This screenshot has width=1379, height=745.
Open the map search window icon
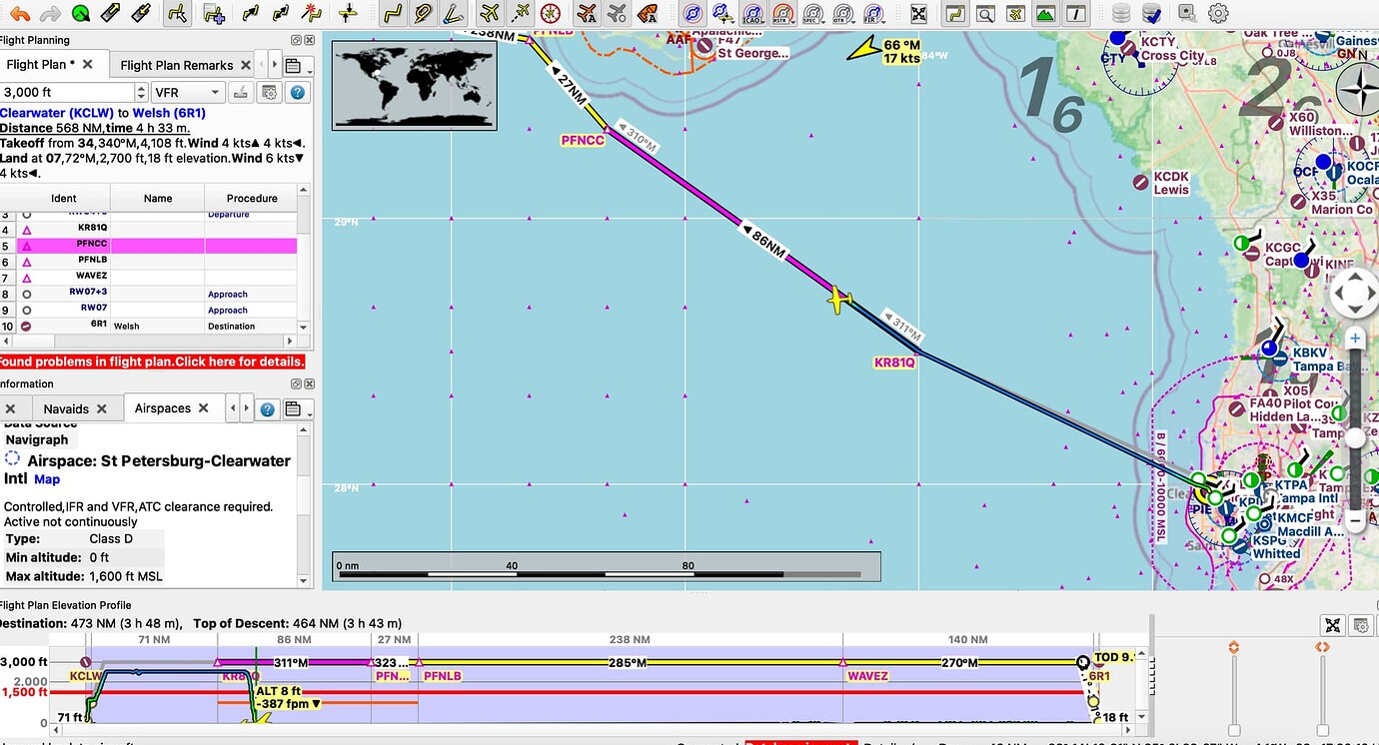(x=987, y=13)
